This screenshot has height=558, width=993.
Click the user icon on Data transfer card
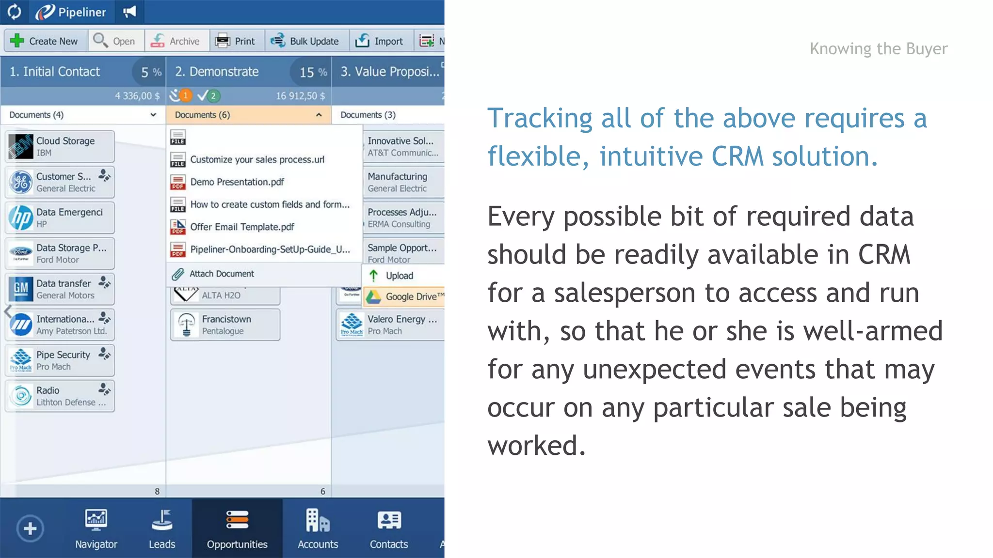pyautogui.click(x=104, y=281)
